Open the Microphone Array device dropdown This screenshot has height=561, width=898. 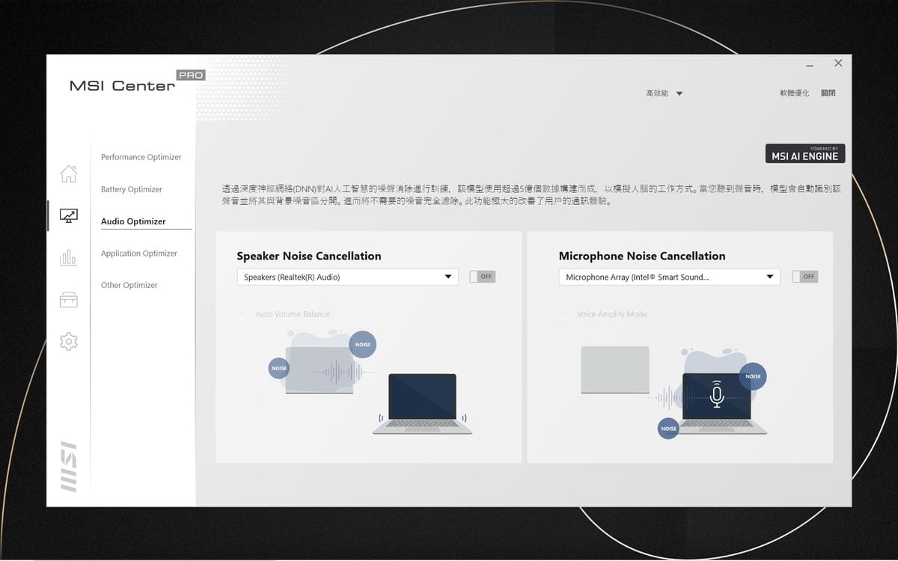(x=670, y=277)
